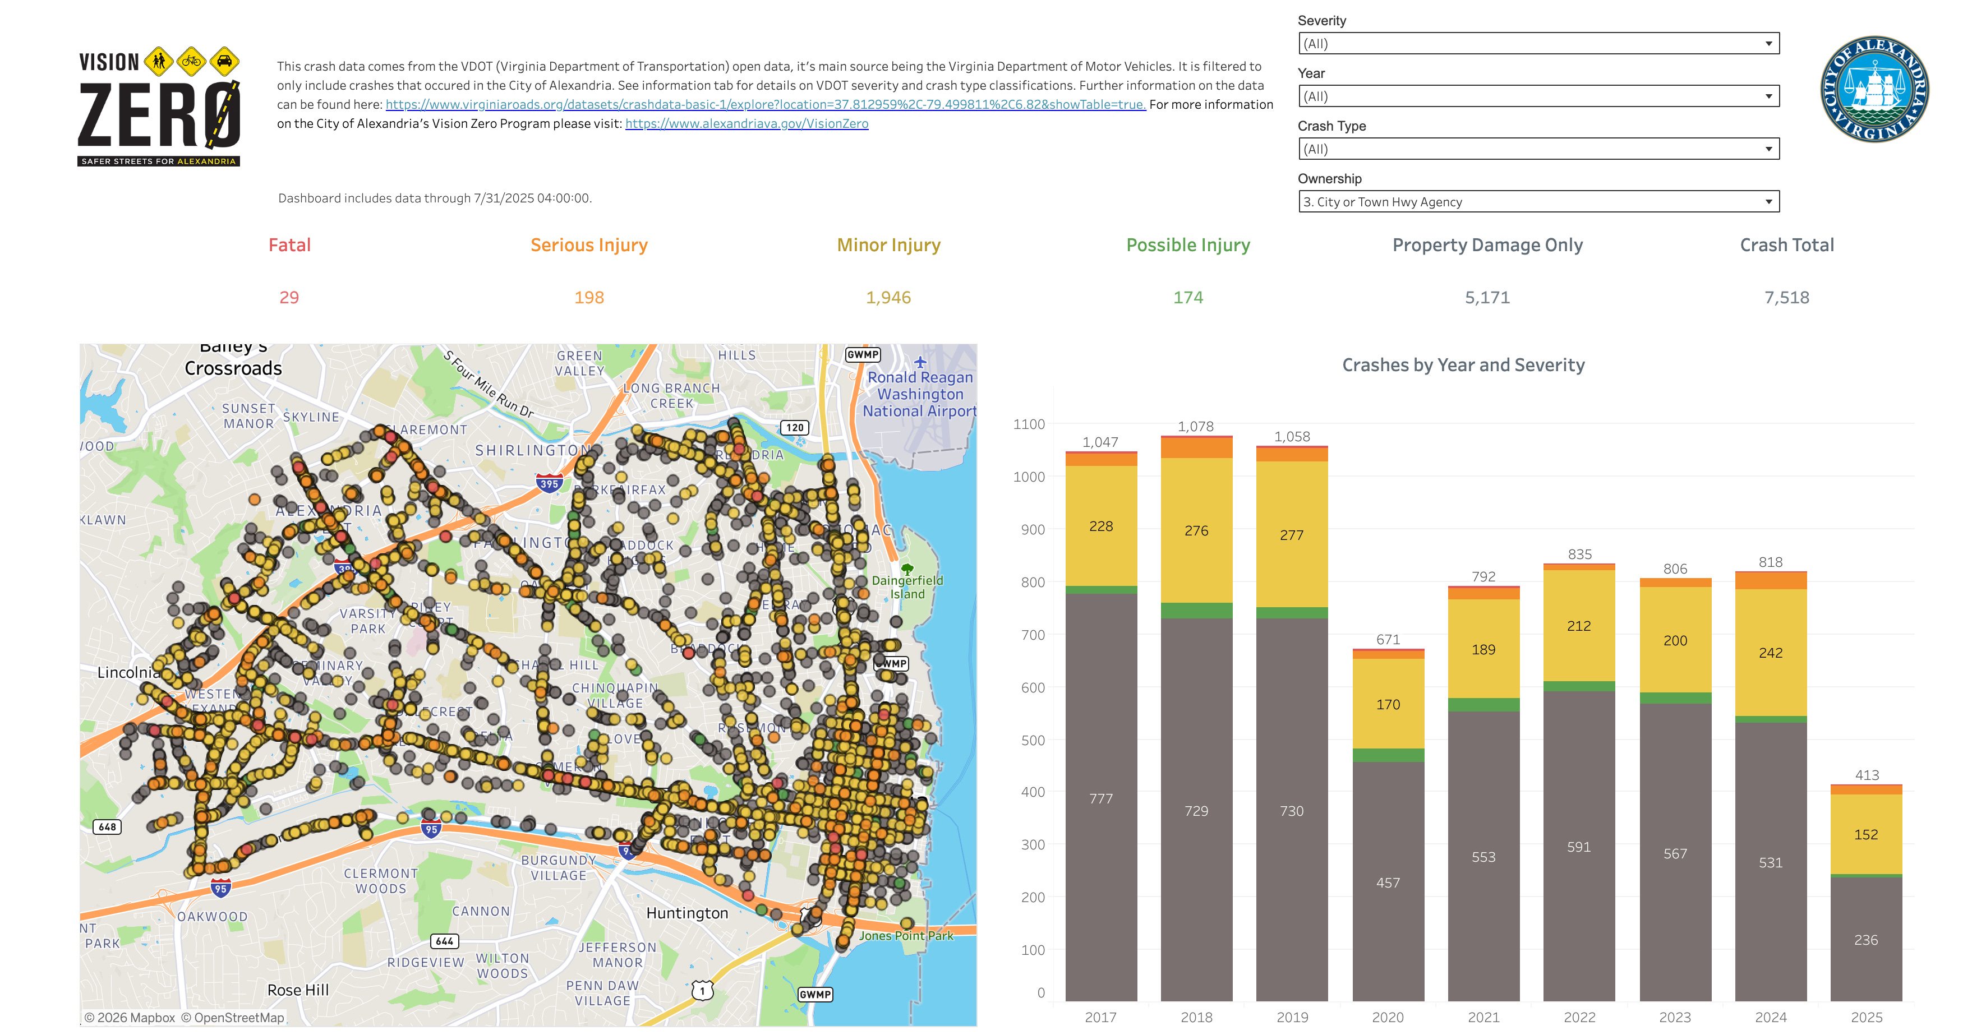Click the Serious Injury count 198
The width and height of the screenshot is (1972, 1035).
(x=589, y=298)
